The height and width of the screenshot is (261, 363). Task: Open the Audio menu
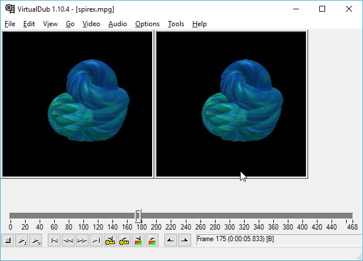(118, 24)
